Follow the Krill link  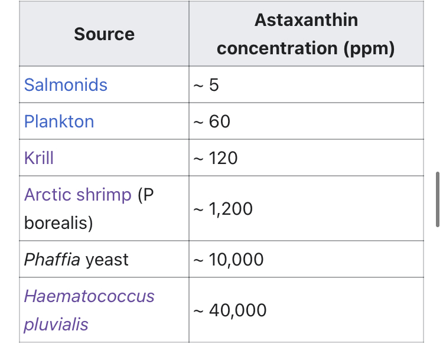(x=39, y=158)
